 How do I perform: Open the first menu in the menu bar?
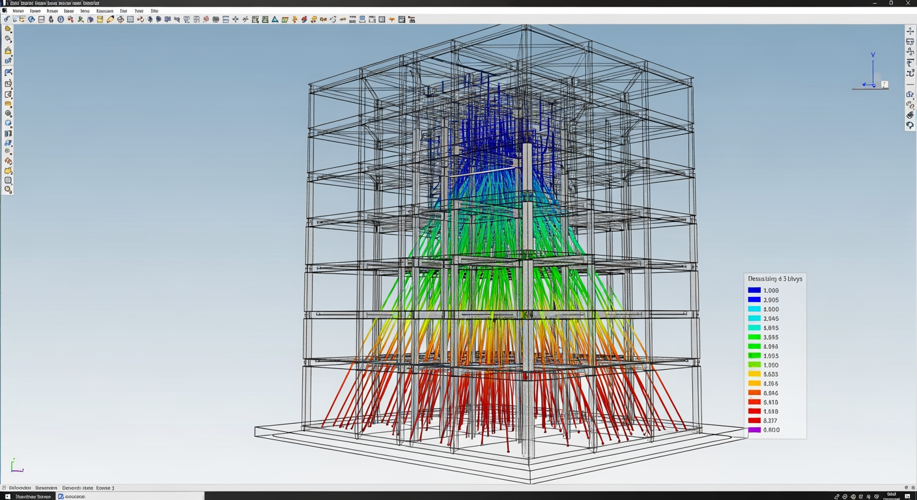click(18, 11)
